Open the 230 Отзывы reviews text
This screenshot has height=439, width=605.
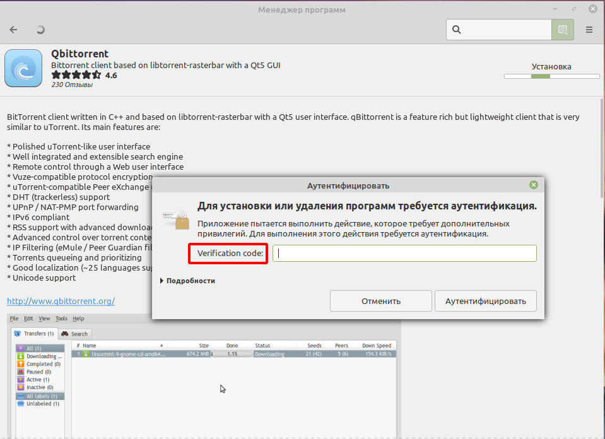(72, 85)
